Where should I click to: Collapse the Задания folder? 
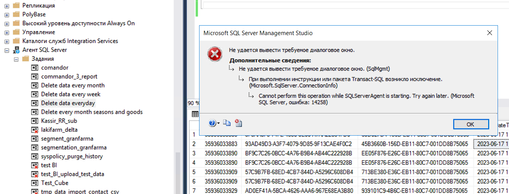[x=16, y=59]
